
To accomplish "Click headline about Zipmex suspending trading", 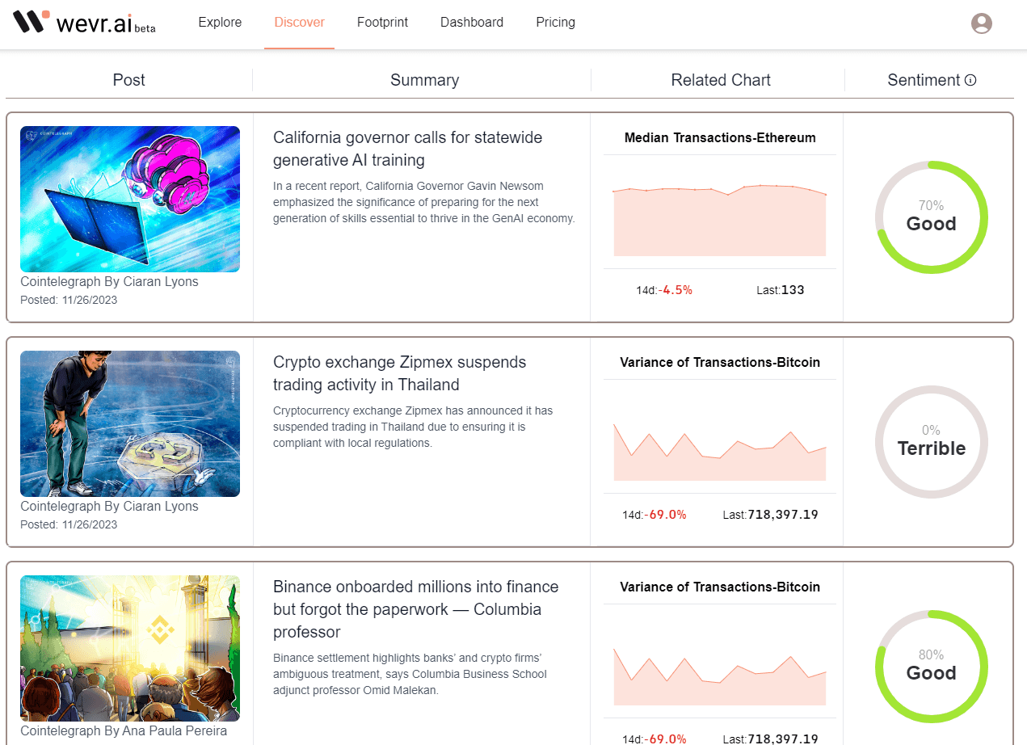I will click(399, 373).
